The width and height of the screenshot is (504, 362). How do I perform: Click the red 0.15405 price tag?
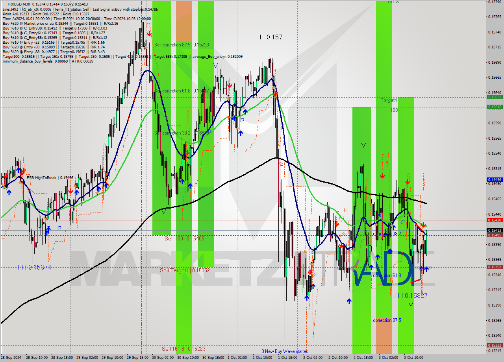pos(495,235)
